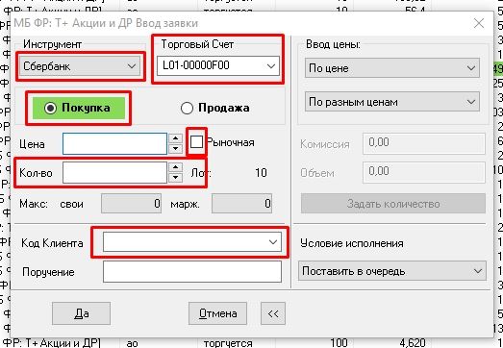Viewport: 503px width, 348px height.
Task: Click the Отмена button
Action: [217, 313]
